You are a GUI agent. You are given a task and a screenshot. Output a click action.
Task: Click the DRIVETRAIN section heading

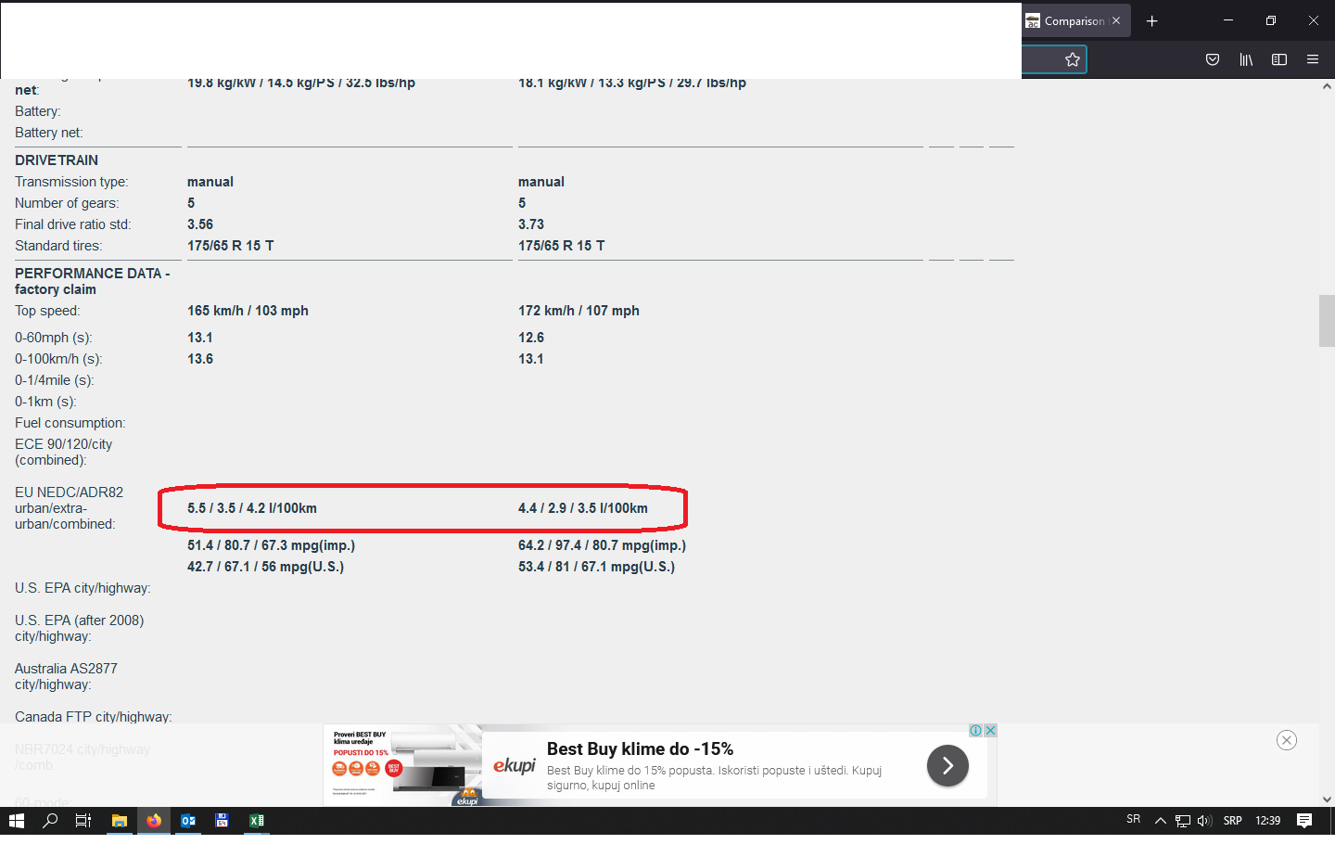point(57,160)
